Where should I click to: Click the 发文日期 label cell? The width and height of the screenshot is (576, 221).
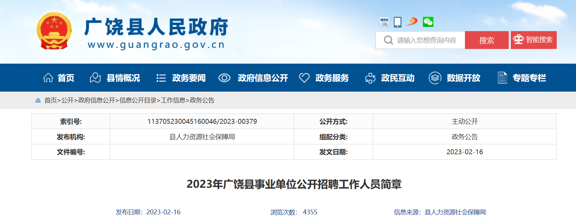pyautogui.click(x=334, y=152)
